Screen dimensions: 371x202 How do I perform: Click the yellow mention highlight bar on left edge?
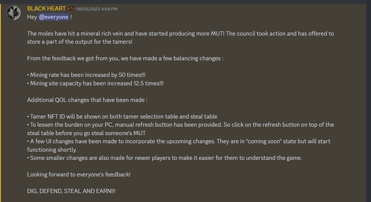[0, 103]
